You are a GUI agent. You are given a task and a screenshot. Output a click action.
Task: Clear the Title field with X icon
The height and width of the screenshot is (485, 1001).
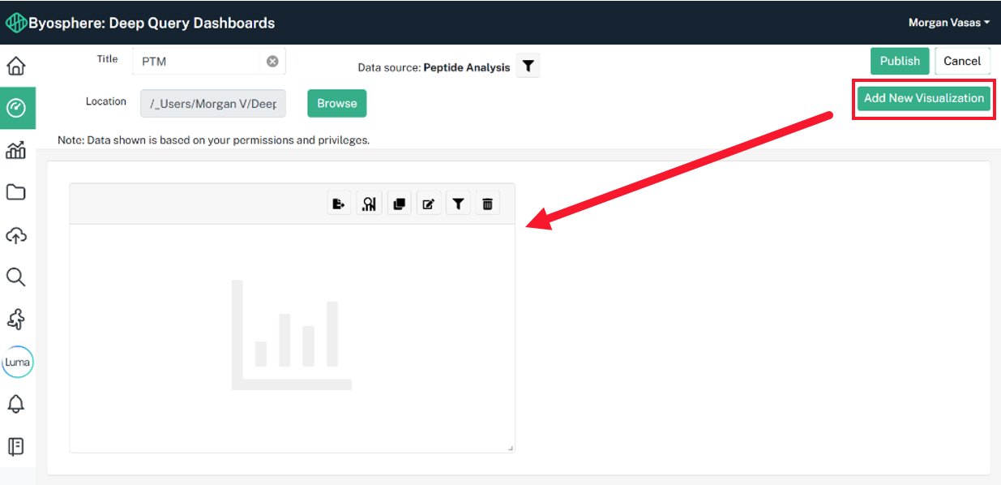pyautogui.click(x=272, y=62)
